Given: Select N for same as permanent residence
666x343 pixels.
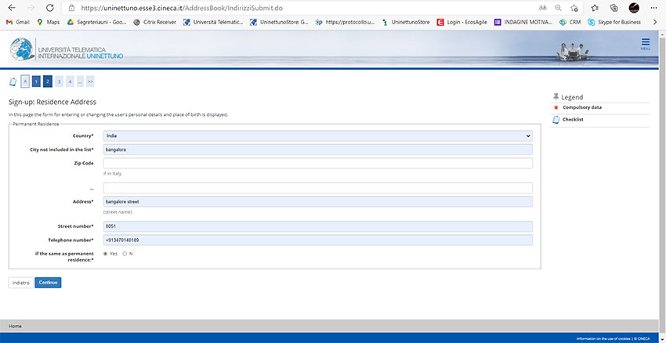Looking at the screenshot, I should [x=125, y=254].
